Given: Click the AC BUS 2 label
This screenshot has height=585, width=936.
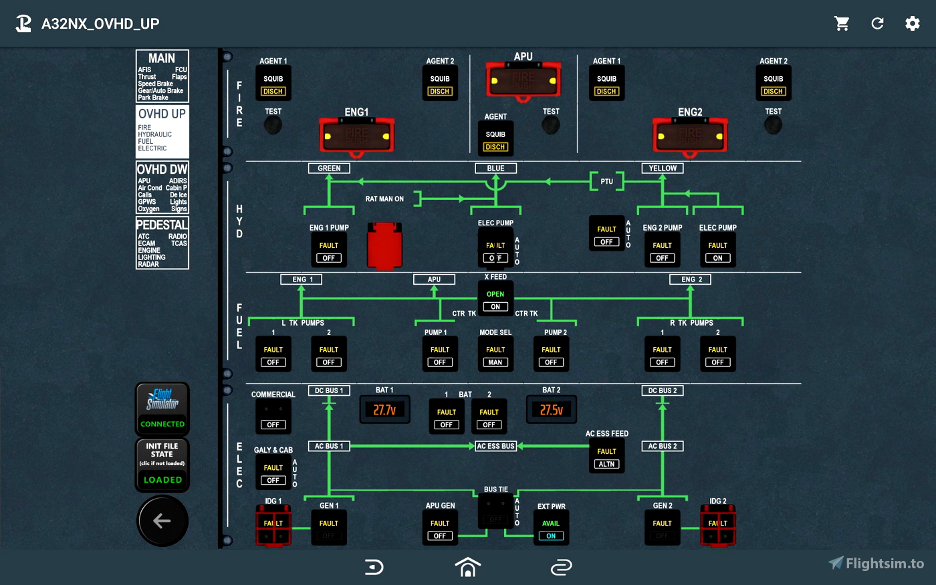Looking at the screenshot, I should pos(662,446).
